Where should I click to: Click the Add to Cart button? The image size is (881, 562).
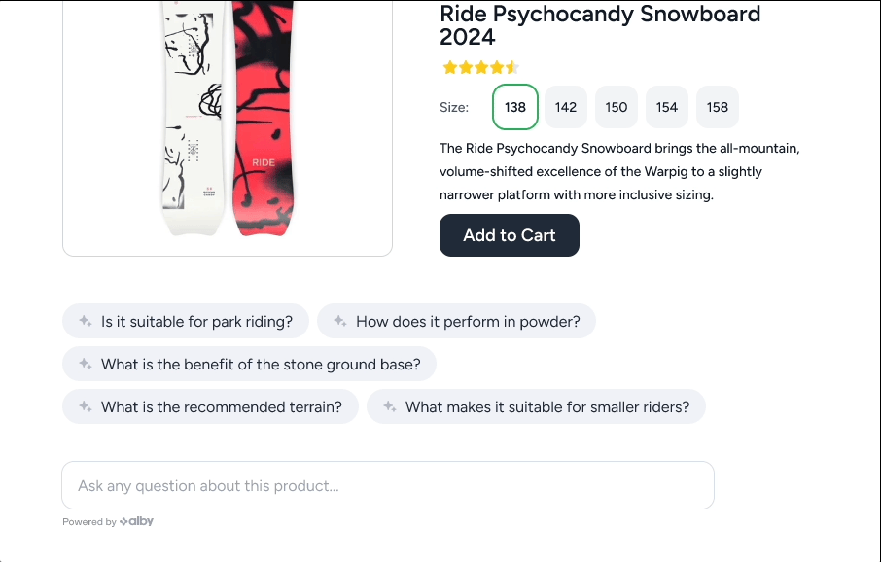click(509, 235)
